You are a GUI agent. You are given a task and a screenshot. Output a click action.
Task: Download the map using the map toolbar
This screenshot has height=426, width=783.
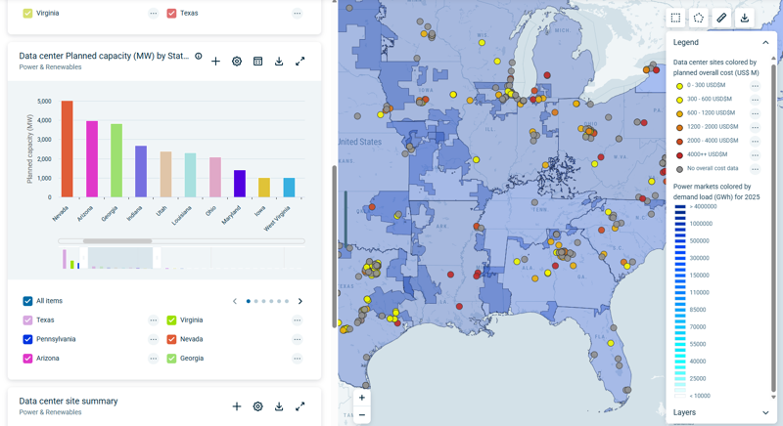pos(744,18)
